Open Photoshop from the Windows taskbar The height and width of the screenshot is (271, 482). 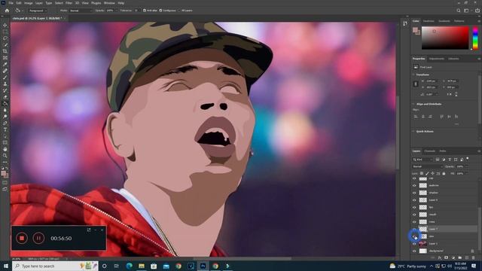click(203, 266)
